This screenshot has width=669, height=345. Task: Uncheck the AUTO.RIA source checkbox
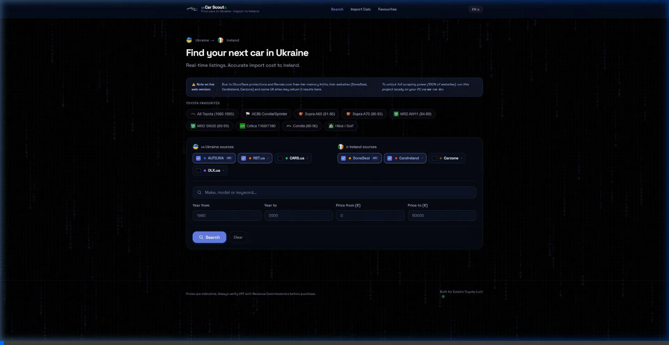click(198, 158)
